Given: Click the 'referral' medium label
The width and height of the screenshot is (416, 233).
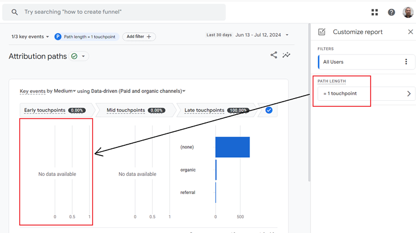Looking at the screenshot, I should [x=188, y=193].
